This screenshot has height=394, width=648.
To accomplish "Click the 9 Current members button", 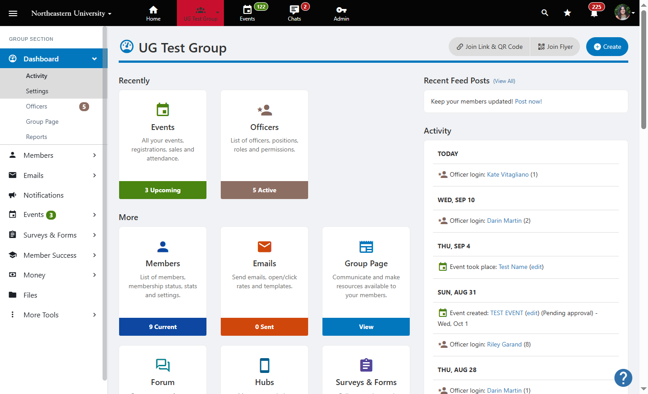I will tap(163, 327).
